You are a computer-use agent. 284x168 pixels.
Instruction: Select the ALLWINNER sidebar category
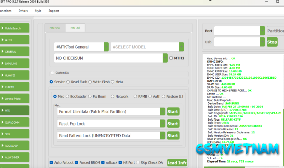(15, 157)
